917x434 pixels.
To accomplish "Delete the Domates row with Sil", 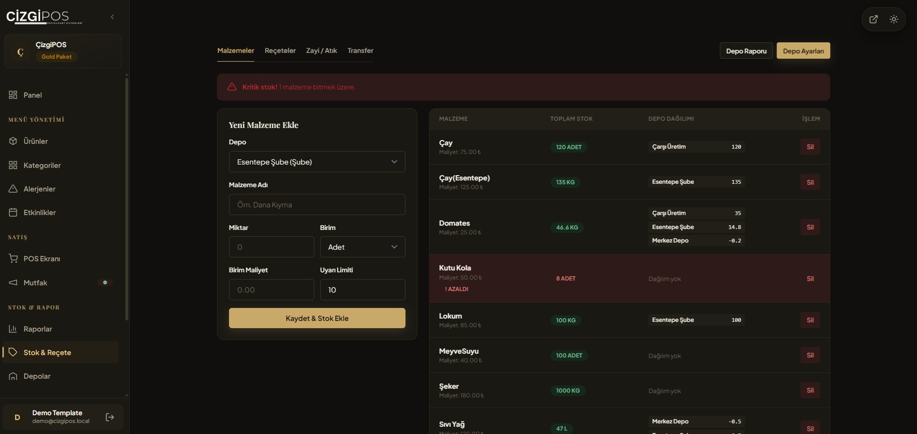I will pyautogui.click(x=810, y=227).
